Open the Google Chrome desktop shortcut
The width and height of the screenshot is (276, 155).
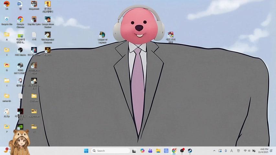(20, 20)
